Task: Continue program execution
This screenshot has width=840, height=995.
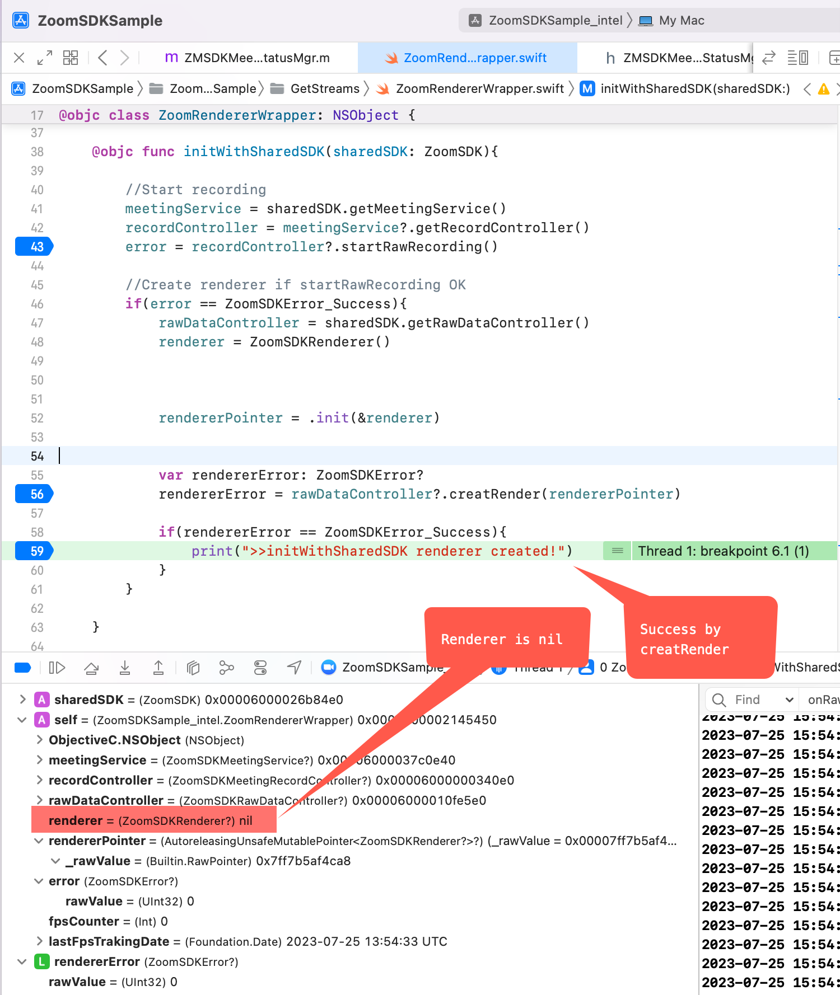Action: [57, 668]
